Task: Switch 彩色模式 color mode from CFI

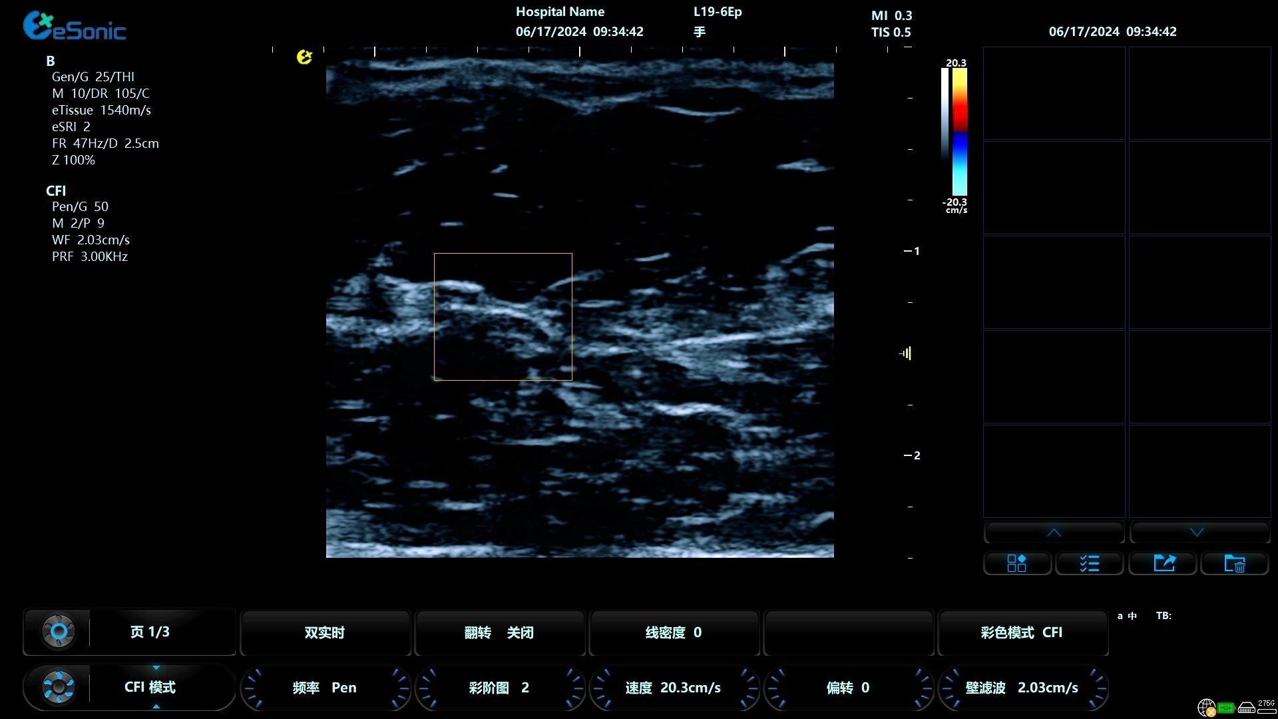Action: pyautogui.click(x=1022, y=632)
